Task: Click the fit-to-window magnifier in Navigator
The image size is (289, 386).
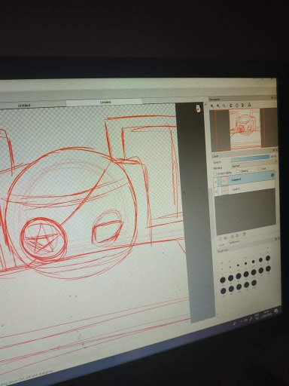Action: coord(224,106)
